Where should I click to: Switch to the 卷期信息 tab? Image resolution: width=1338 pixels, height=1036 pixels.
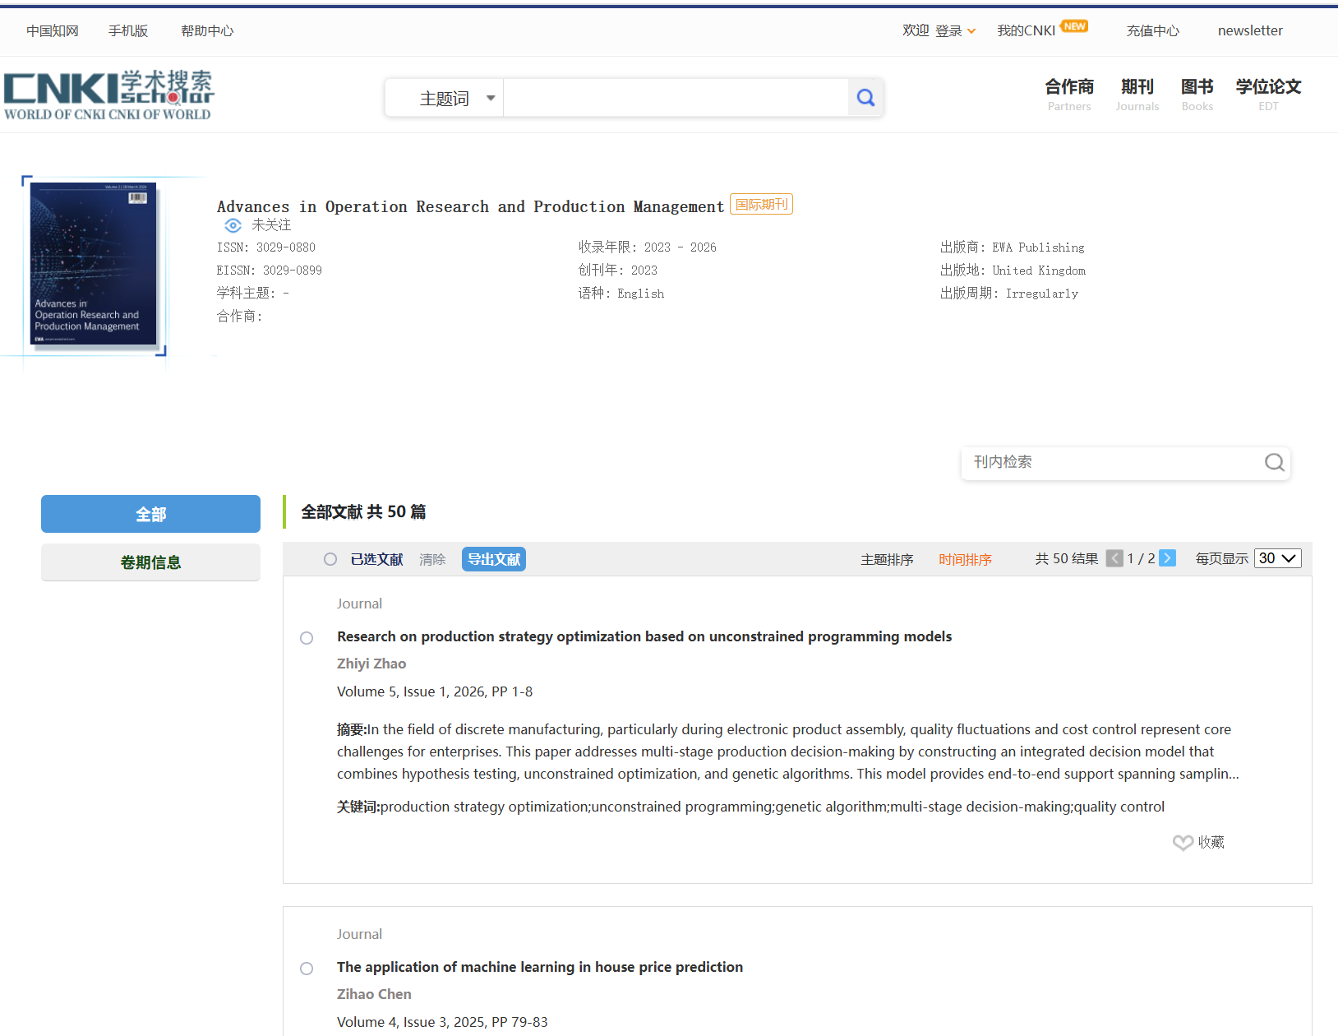(x=150, y=562)
